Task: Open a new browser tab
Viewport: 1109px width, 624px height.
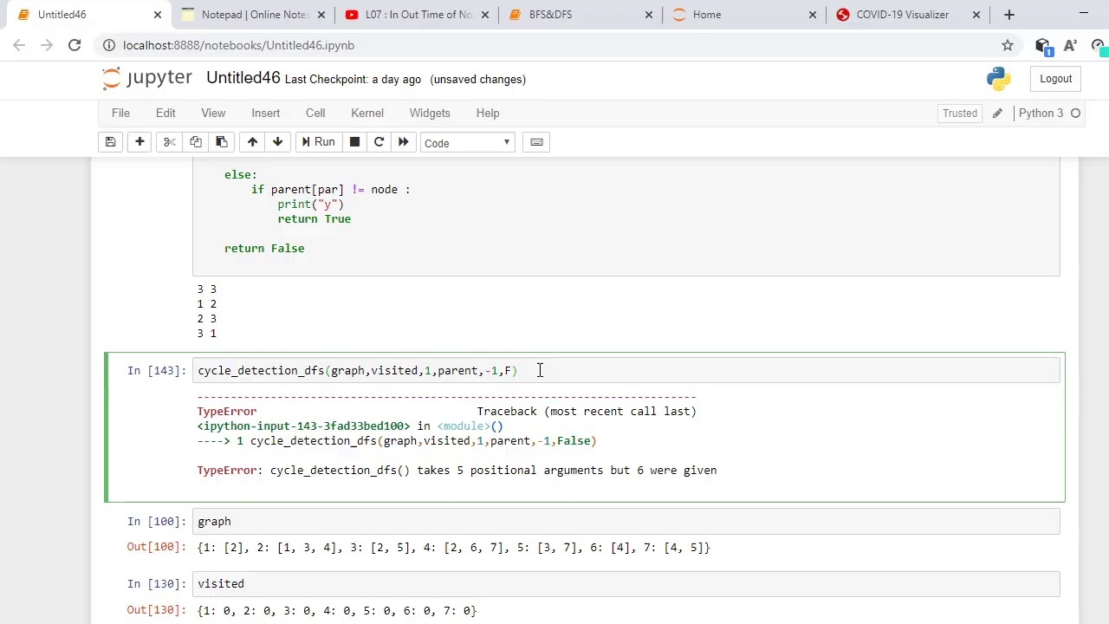Action: pos(1008,15)
